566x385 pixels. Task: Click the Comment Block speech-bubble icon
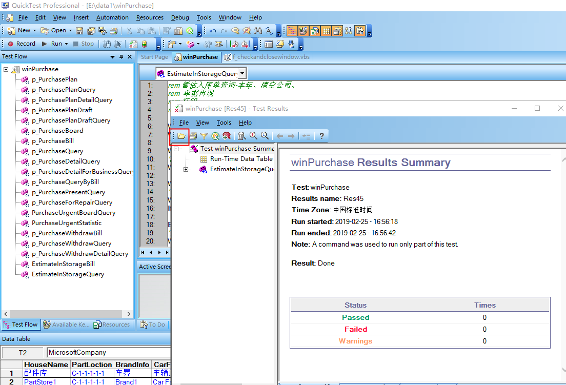click(235, 31)
